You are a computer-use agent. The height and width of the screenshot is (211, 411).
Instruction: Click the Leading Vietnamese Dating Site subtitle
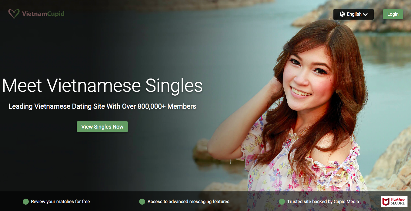pyautogui.click(x=102, y=106)
